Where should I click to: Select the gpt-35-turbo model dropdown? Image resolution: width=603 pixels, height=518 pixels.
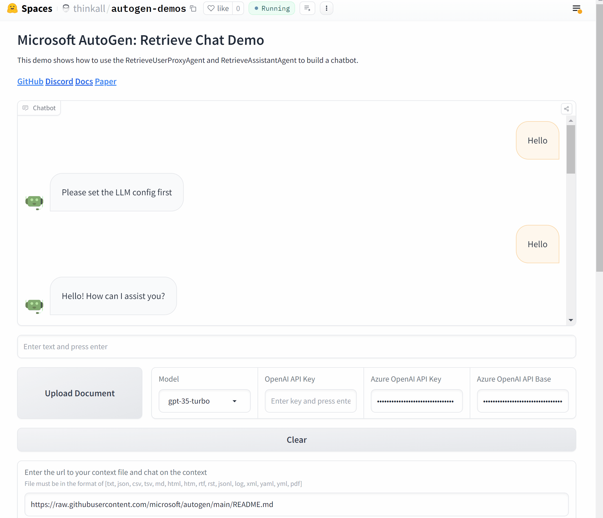[x=203, y=400]
